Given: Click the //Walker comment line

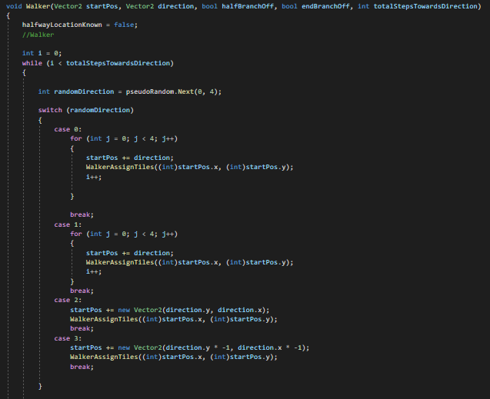Looking at the screenshot, I should click(37, 35).
